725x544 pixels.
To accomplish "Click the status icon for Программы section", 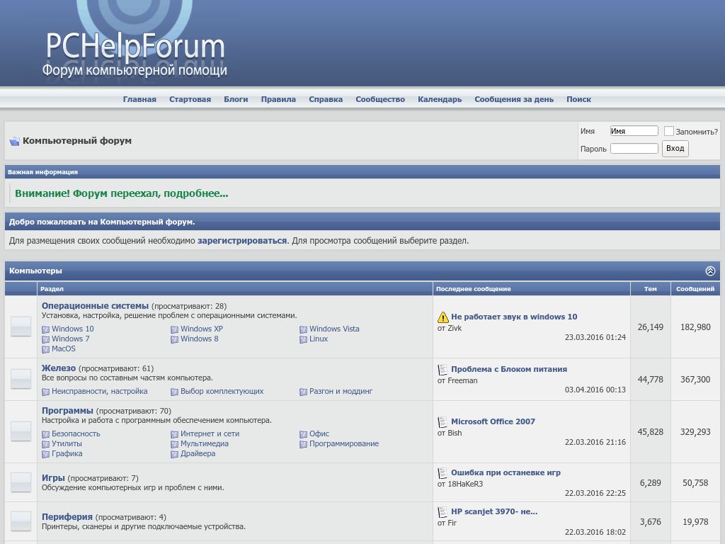I will (21, 431).
